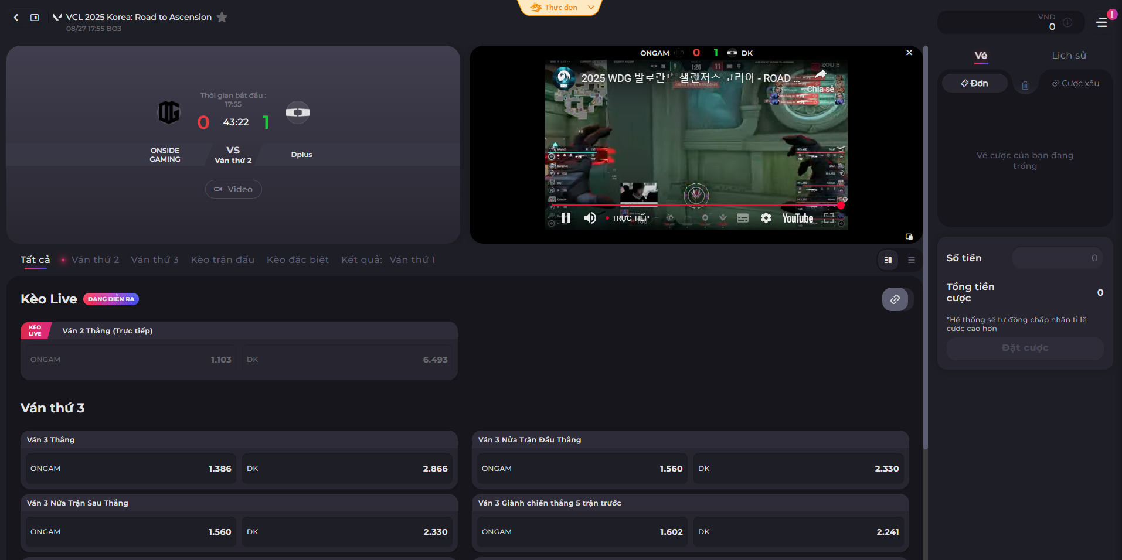
Task: Click the Video button
Action: [233, 189]
